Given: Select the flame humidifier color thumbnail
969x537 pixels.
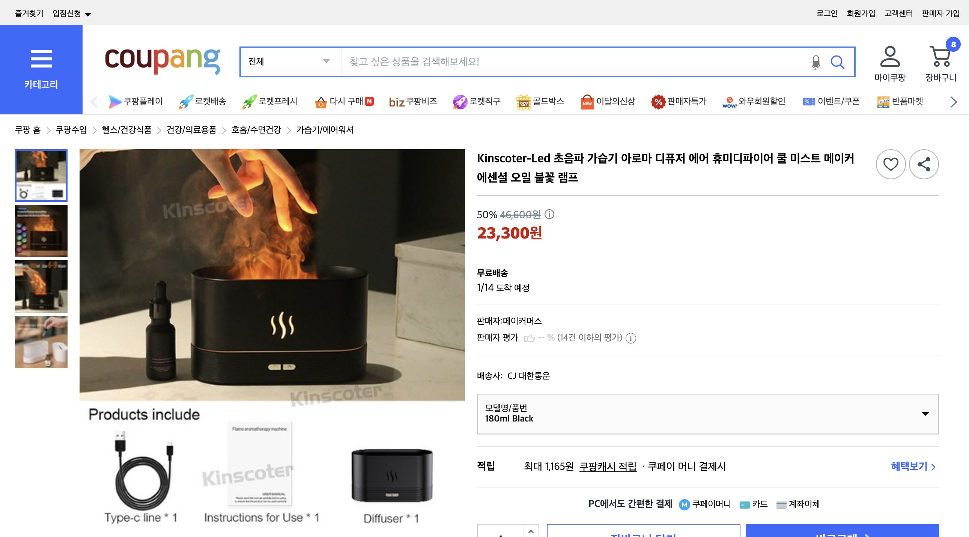Looking at the screenshot, I should pyautogui.click(x=41, y=231).
